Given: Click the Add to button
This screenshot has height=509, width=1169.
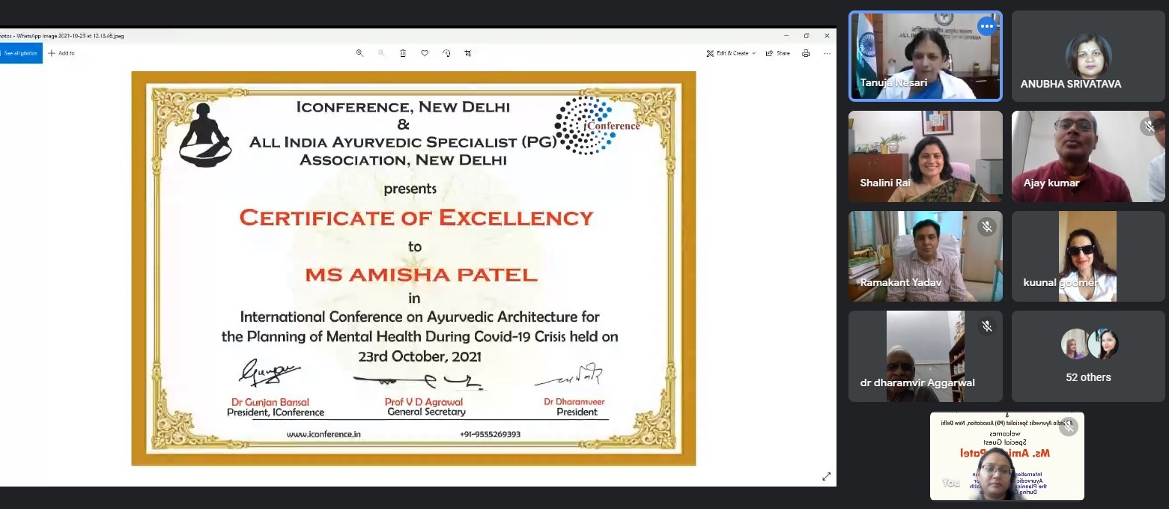Looking at the screenshot, I should [61, 53].
